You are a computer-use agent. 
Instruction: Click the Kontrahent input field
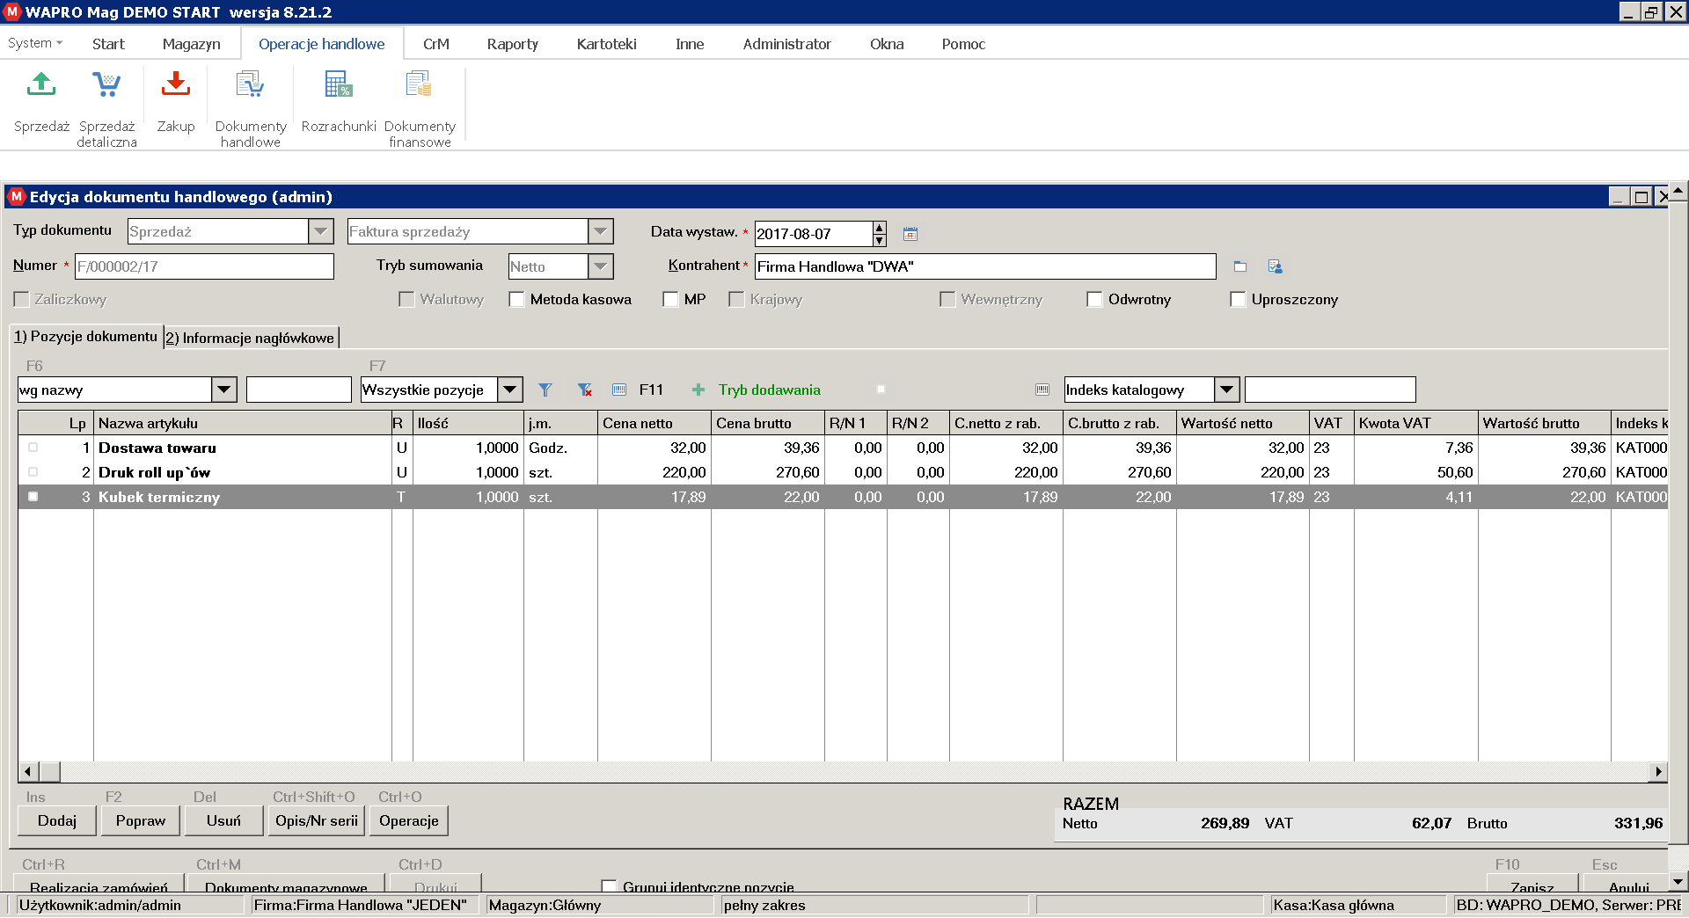pos(985,266)
